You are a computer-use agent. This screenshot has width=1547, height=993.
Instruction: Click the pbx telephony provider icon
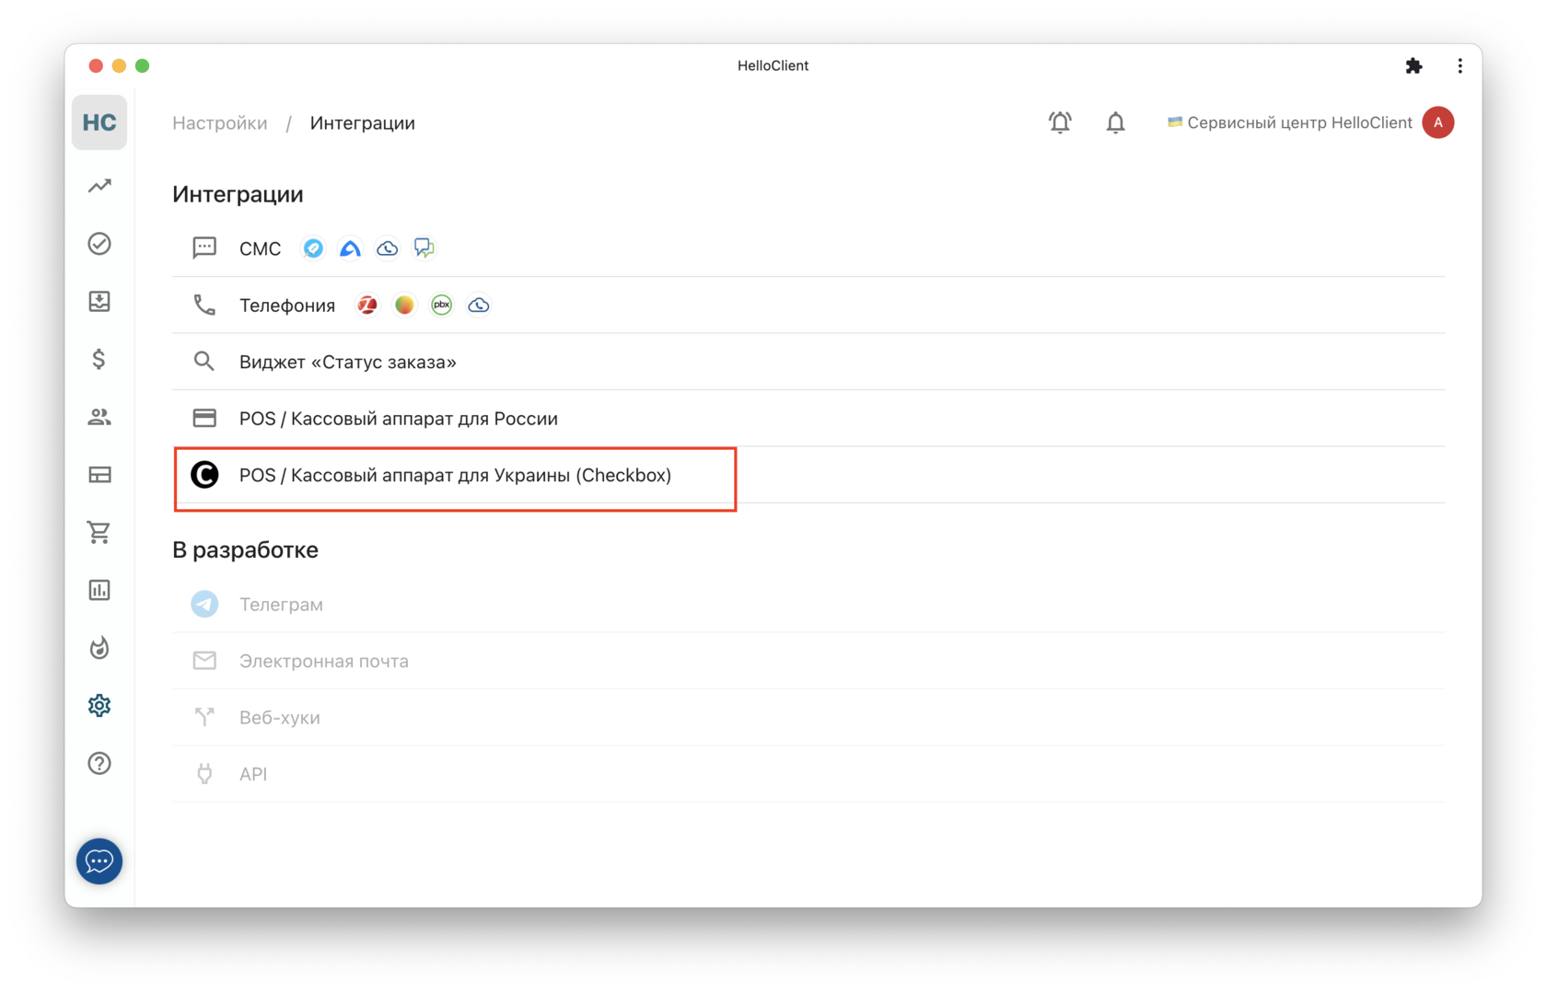tap(441, 306)
